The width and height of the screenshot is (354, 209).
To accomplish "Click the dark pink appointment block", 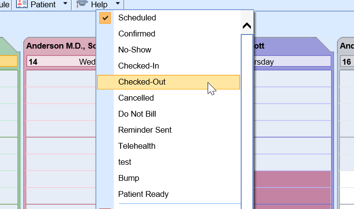I will (x=292, y=190).
